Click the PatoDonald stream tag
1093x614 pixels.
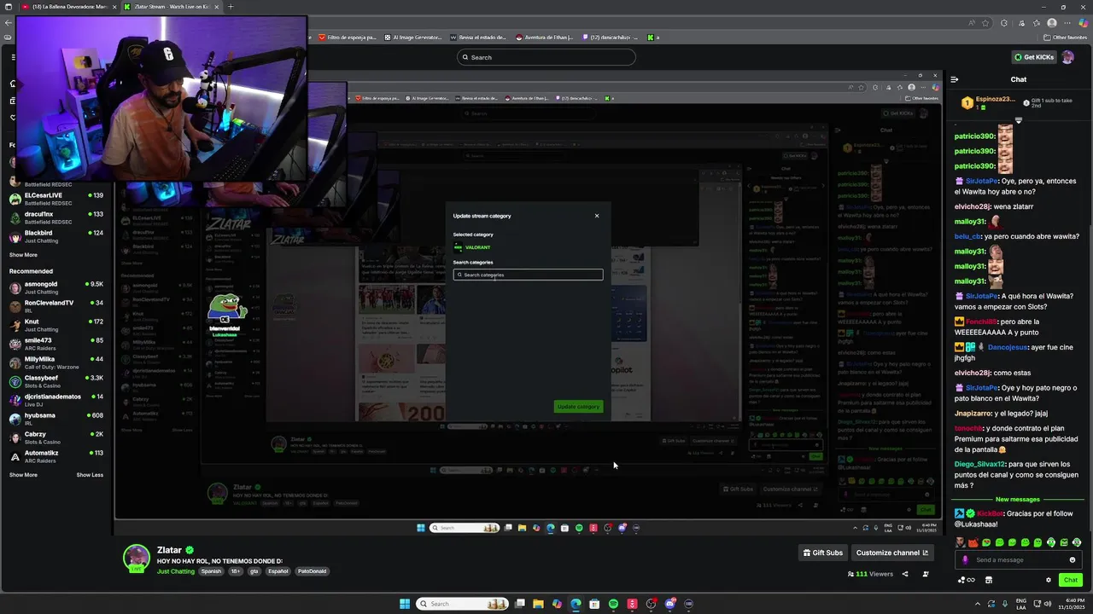[312, 571]
